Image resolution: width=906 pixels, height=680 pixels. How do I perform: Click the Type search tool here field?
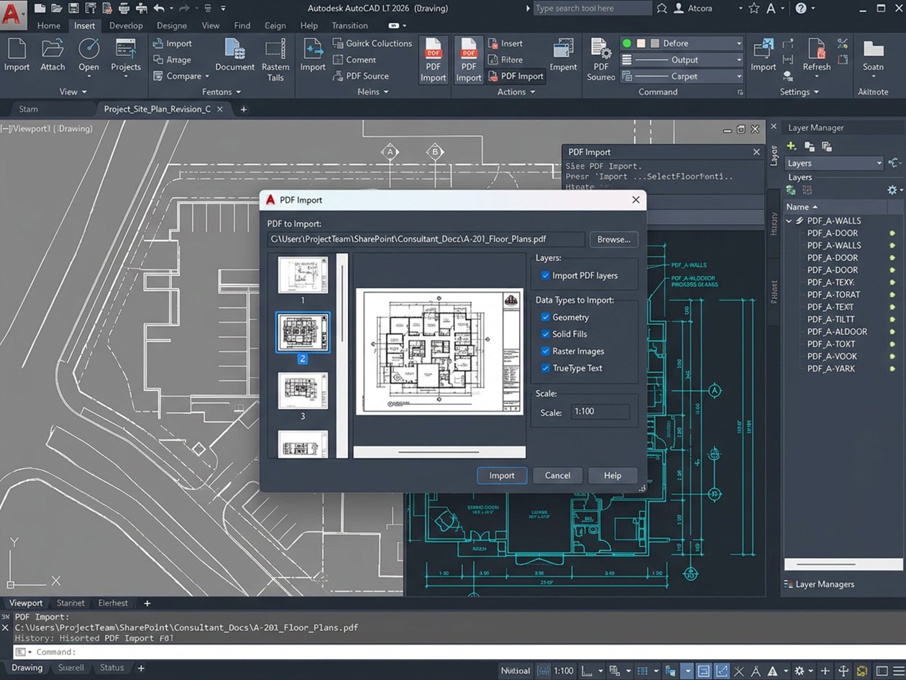click(x=592, y=9)
